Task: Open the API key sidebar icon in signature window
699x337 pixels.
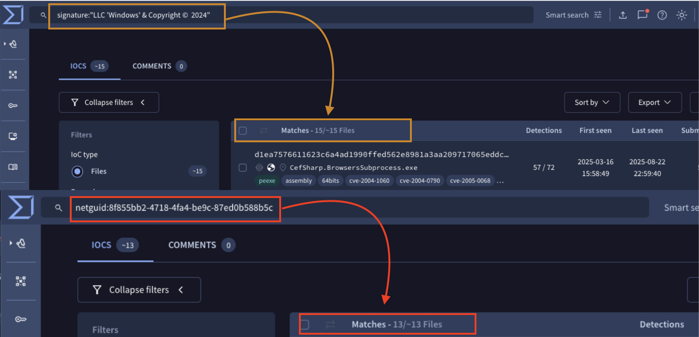Action: click(13, 105)
